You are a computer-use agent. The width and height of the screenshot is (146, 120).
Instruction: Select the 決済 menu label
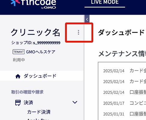tap(28, 103)
